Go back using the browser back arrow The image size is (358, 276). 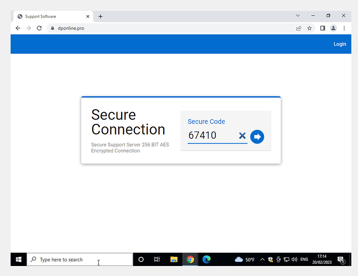tap(18, 28)
